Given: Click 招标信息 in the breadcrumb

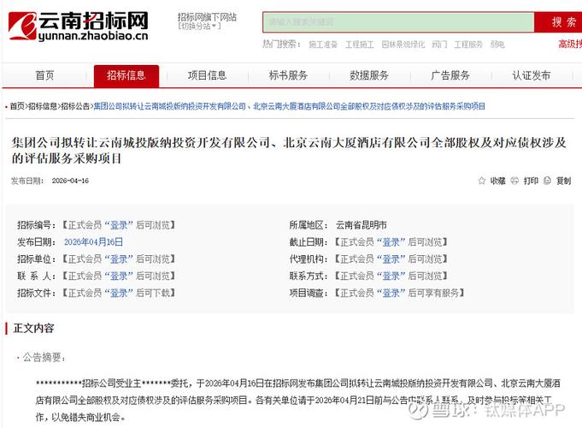Looking at the screenshot, I should click(43, 106).
